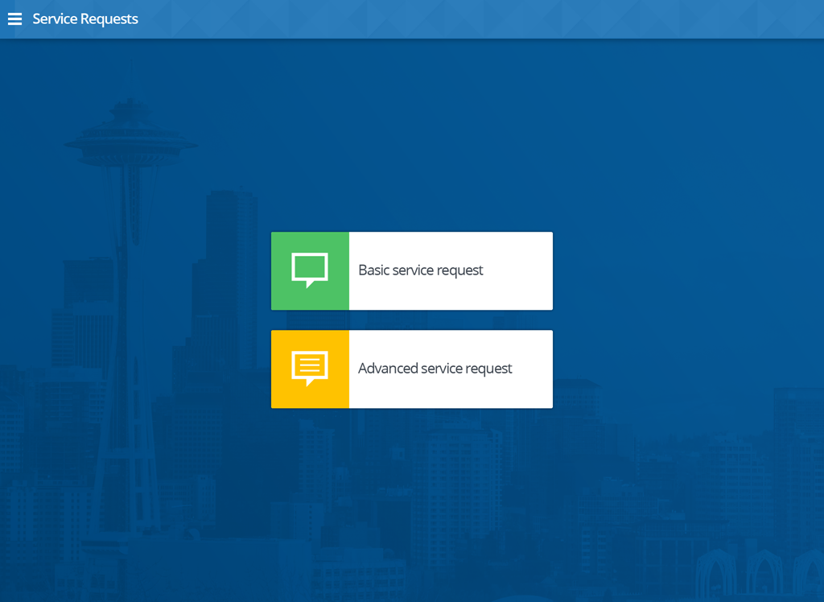
Task: Select the Advanced service request tile
Action: pos(411,369)
